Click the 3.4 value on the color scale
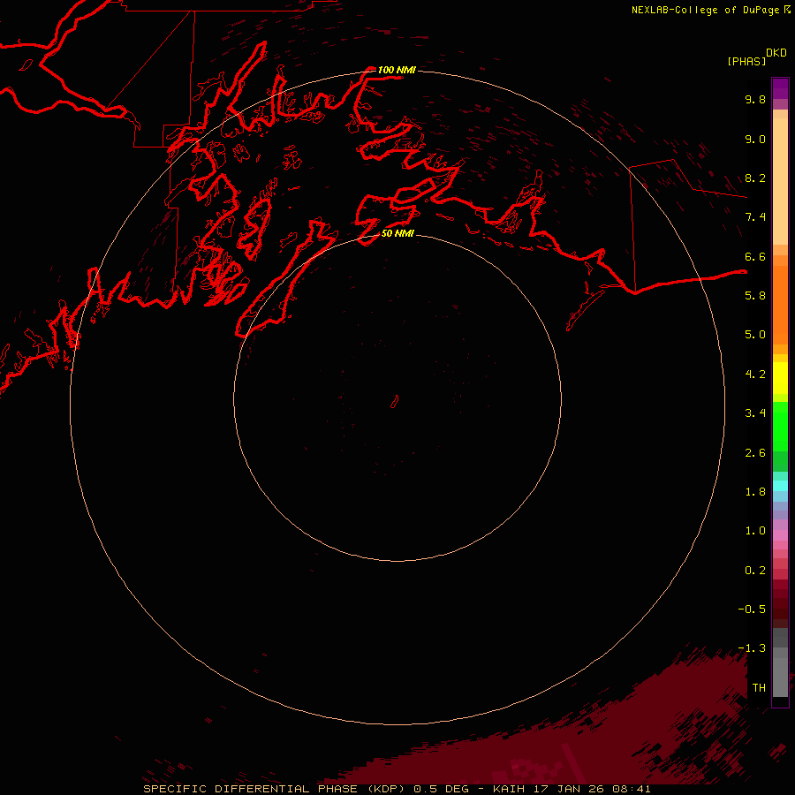The image size is (795, 795). (x=755, y=413)
